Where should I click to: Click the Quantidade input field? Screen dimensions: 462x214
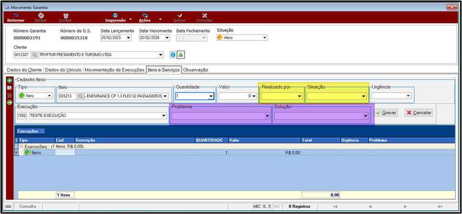tap(196, 96)
